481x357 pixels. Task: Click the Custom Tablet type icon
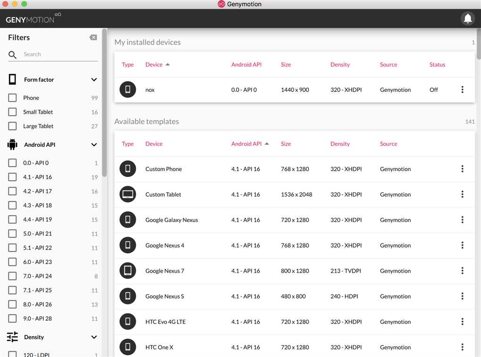[x=127, y=194]
